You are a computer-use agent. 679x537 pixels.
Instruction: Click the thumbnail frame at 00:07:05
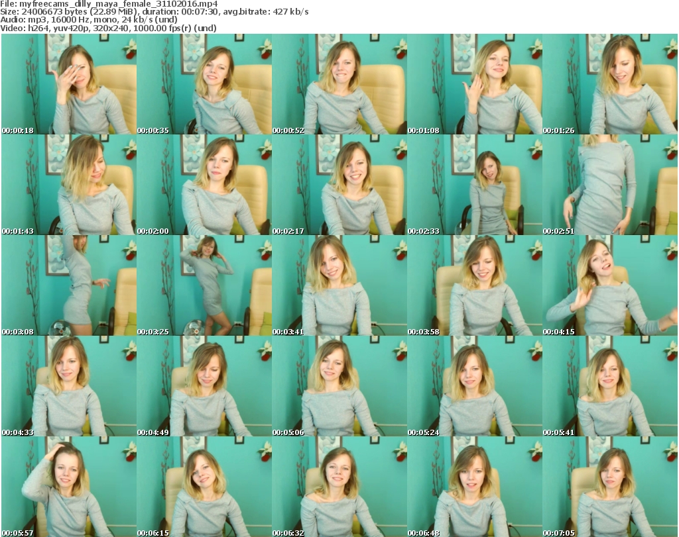point(610,487)
